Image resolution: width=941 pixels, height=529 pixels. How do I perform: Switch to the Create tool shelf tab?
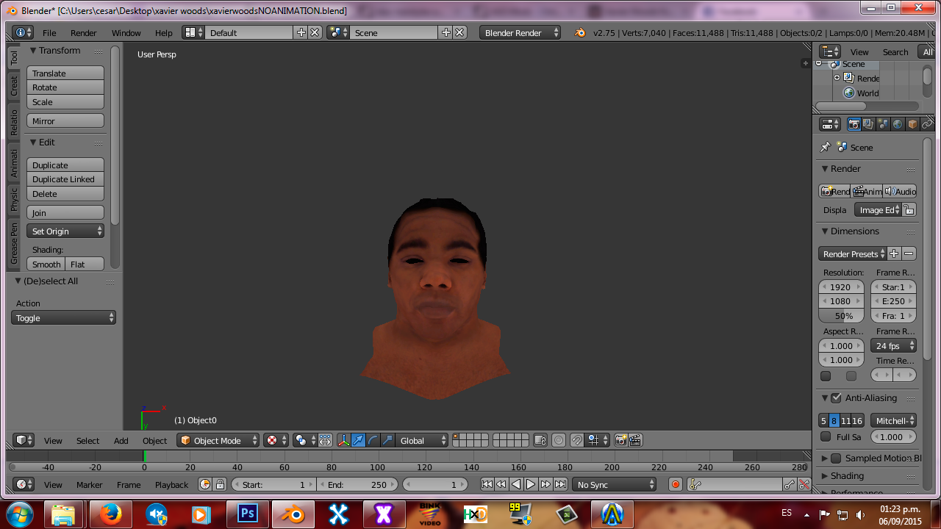14,87
